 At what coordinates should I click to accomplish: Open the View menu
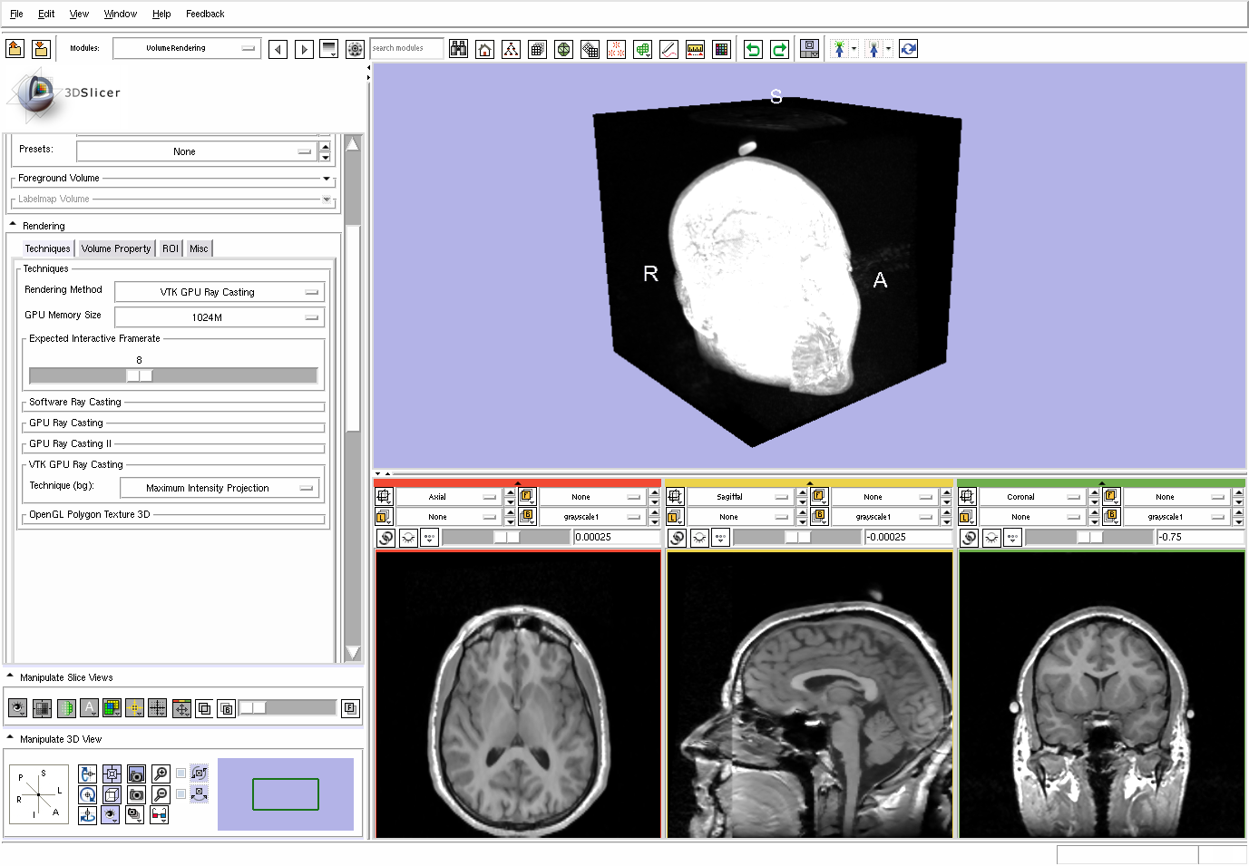[x=79, y=14]
